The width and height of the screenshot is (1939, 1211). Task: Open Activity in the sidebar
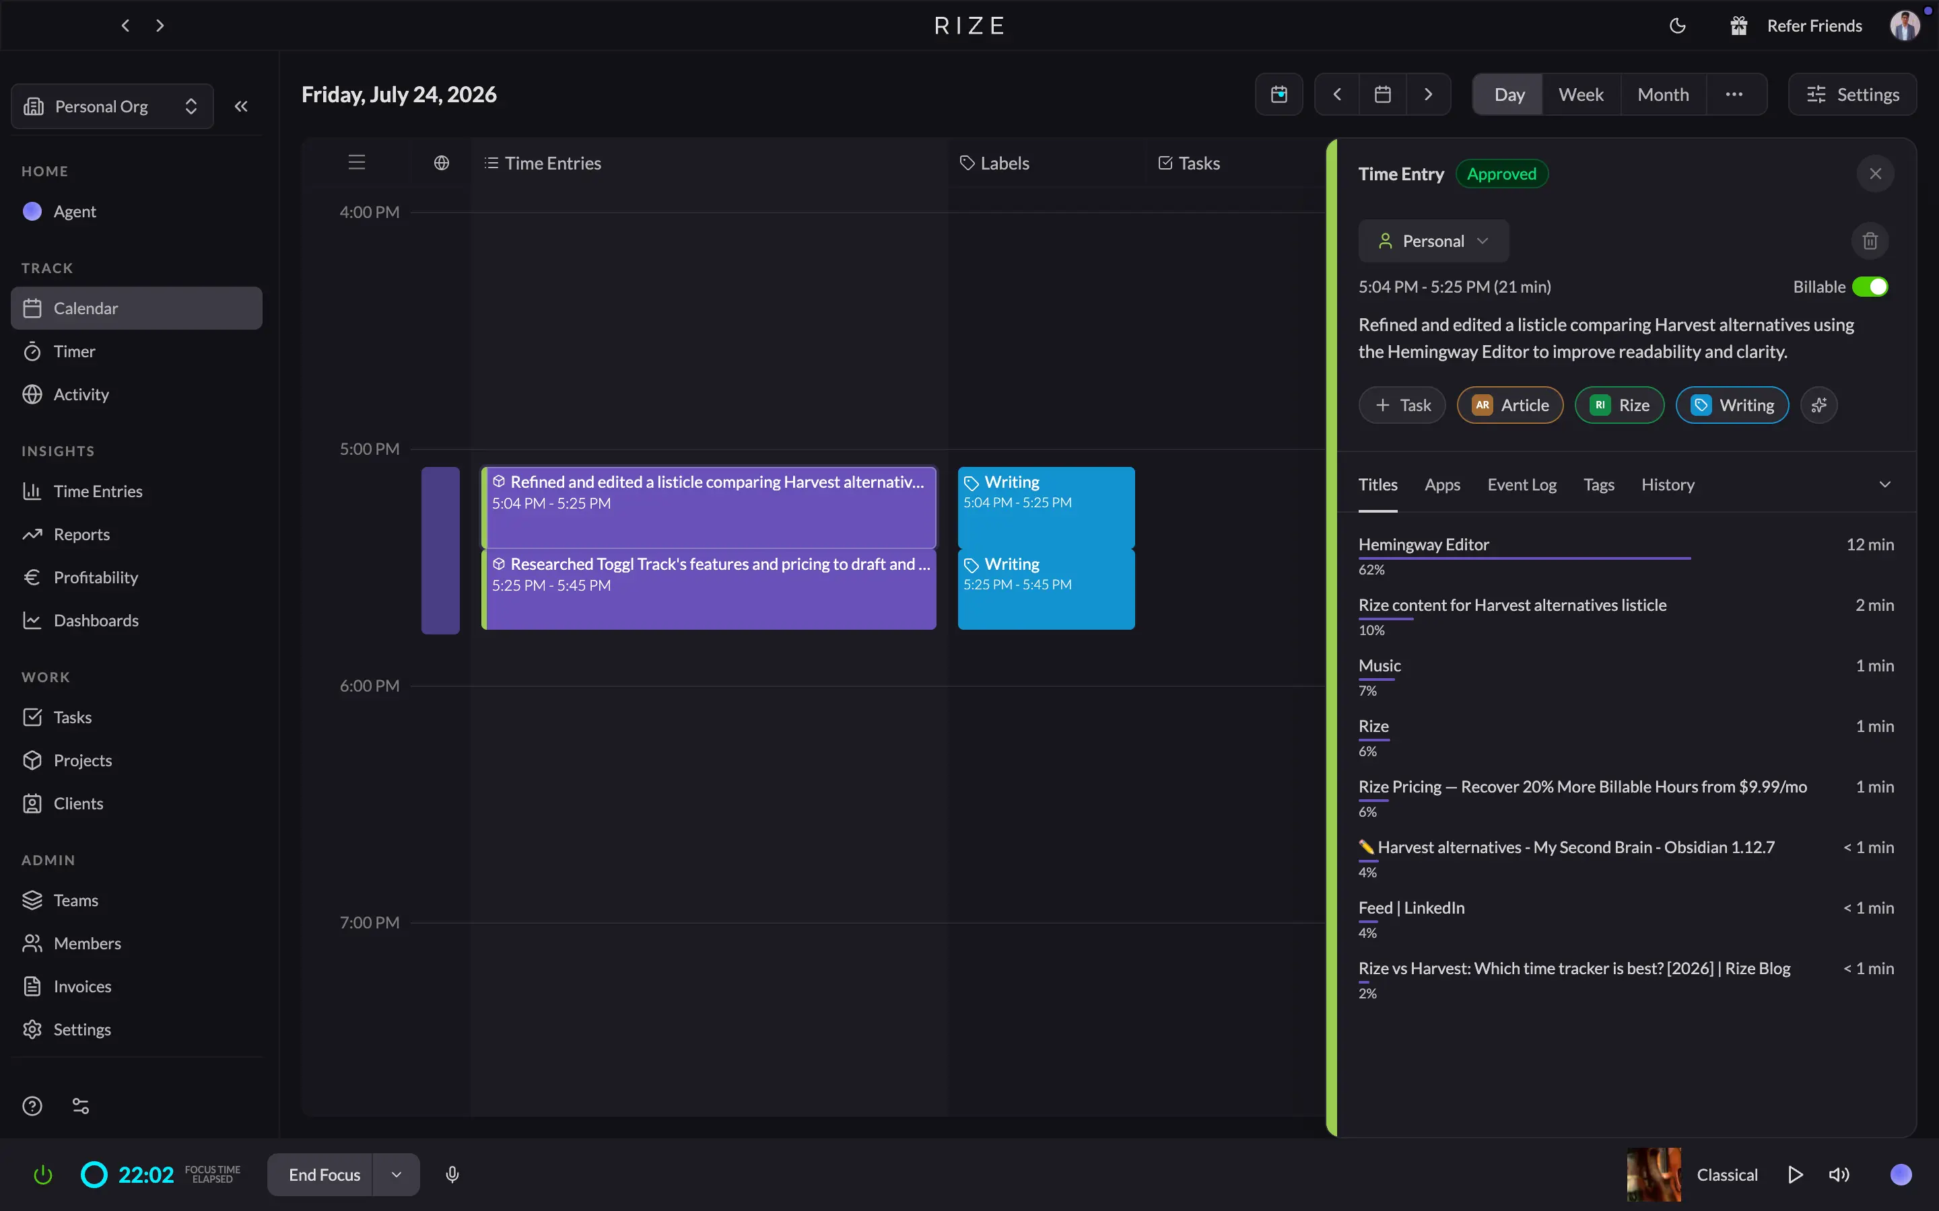coord(136,395)
